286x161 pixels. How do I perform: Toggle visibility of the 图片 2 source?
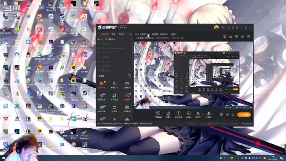click(99, 70)
